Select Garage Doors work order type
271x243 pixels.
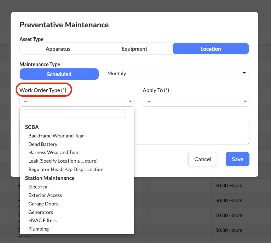pyautogui.click(x=43, y=204)
